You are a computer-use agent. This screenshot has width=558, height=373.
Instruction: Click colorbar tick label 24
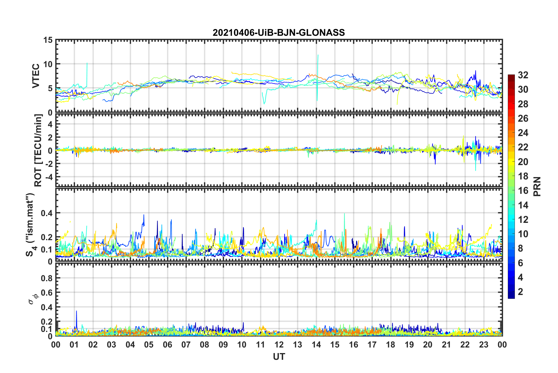click(x=523, y=133)
